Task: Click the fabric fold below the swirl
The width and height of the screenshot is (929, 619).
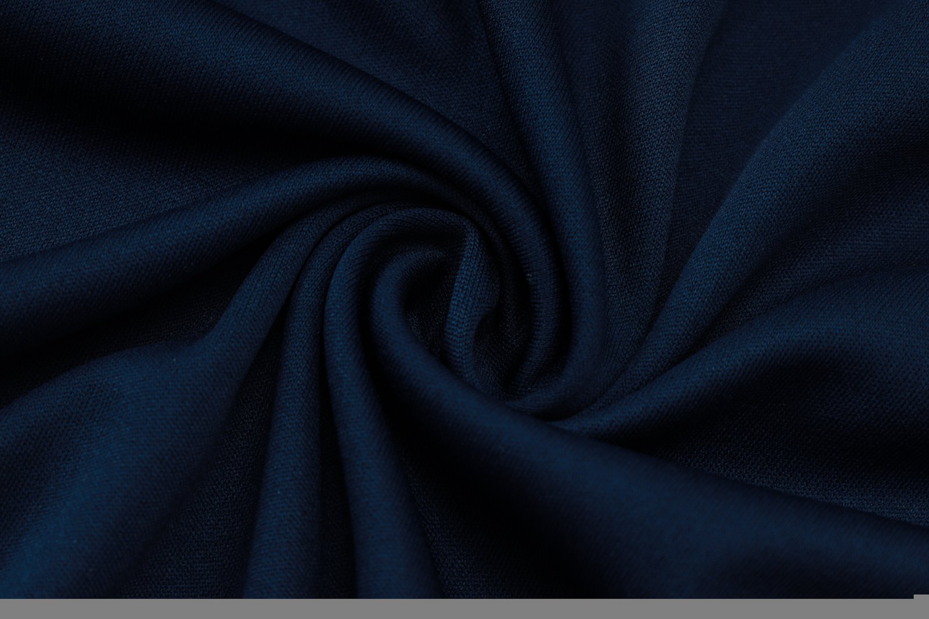Action: tap(464, 494)
